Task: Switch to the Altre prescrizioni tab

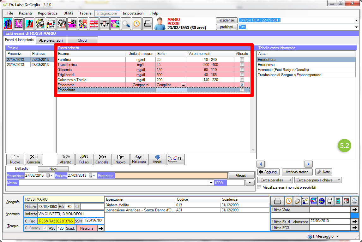Action: [x=51, y=40]
